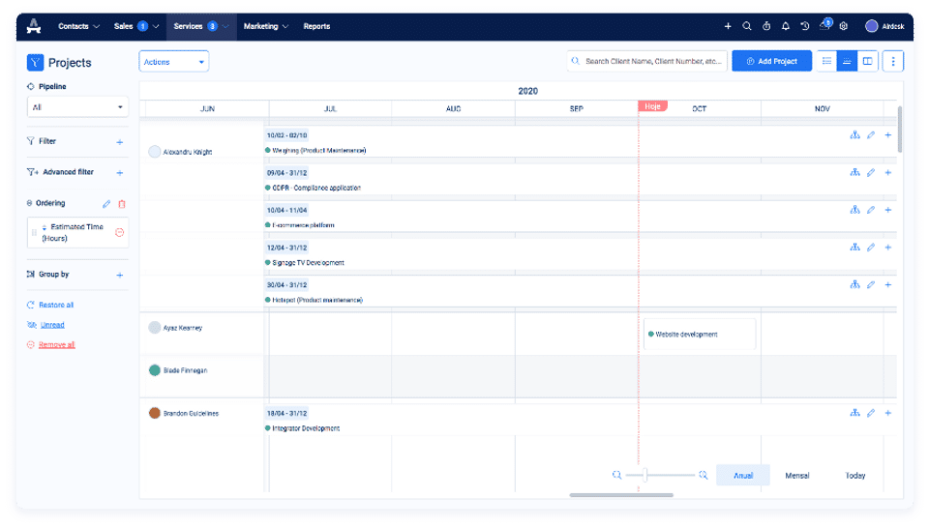
Task: Click the plus icon in the top navigation bar
Action: [x=728, y=26]
